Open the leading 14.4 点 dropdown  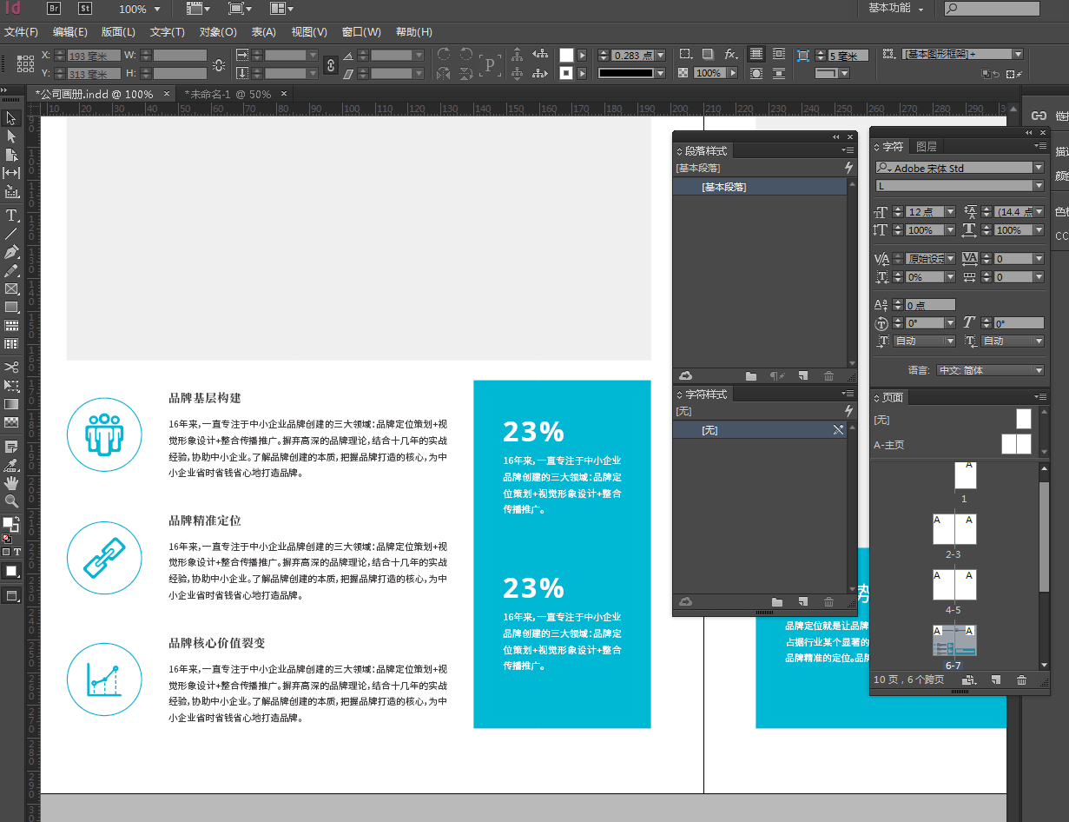pyautogui.click(x=1039, y=212)
